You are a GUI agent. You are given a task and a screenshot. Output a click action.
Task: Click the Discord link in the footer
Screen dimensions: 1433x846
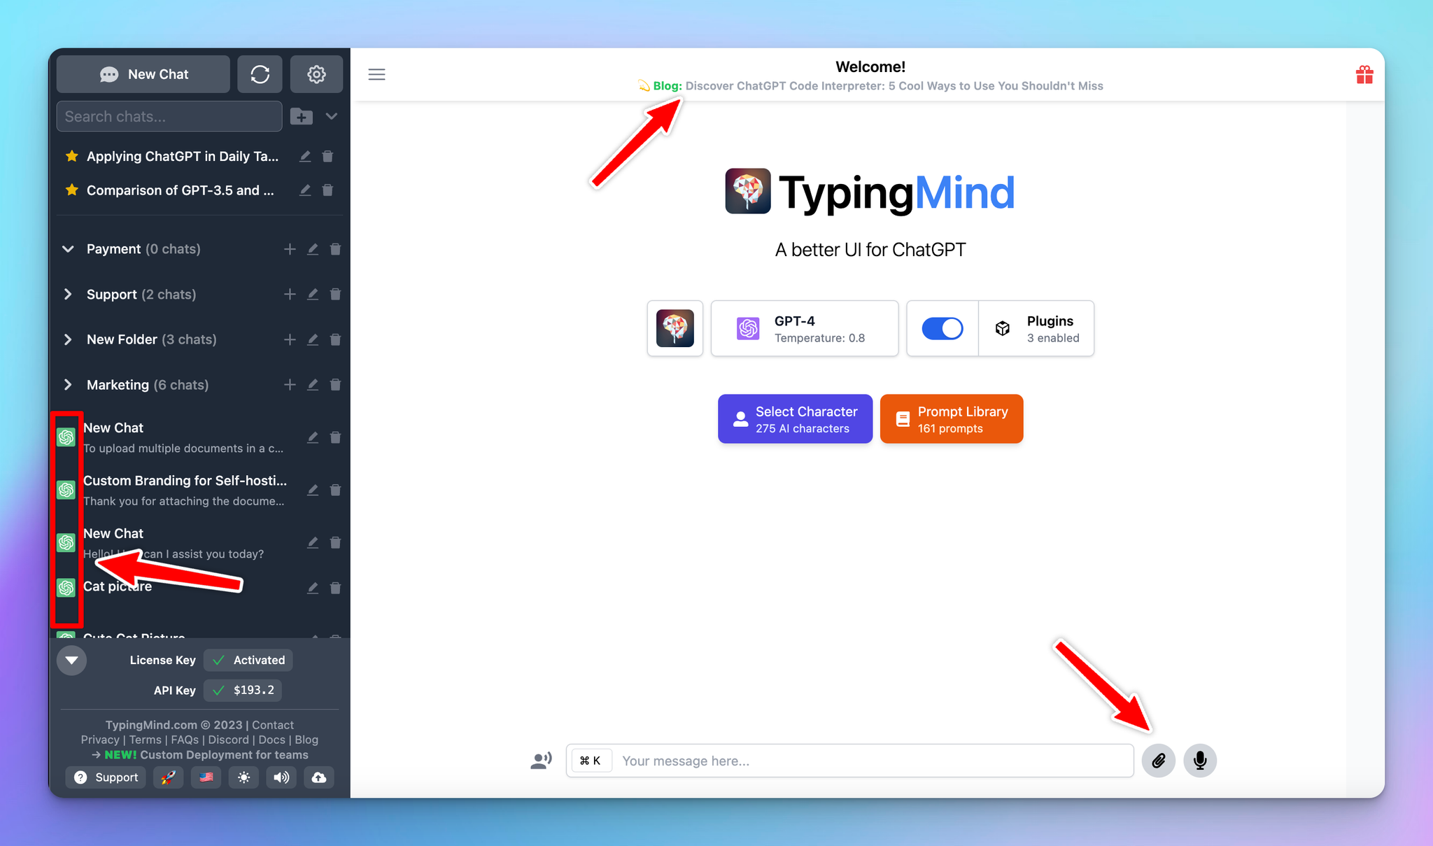(x=229, y=740)
